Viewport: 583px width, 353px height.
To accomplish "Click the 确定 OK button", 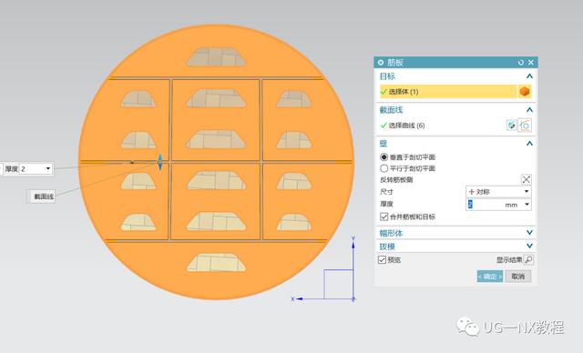I will [490, 277].
